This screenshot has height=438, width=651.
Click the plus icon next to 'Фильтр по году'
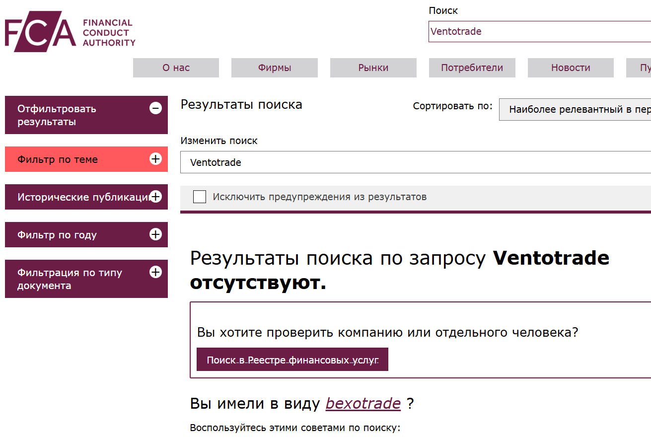point(156,234)
